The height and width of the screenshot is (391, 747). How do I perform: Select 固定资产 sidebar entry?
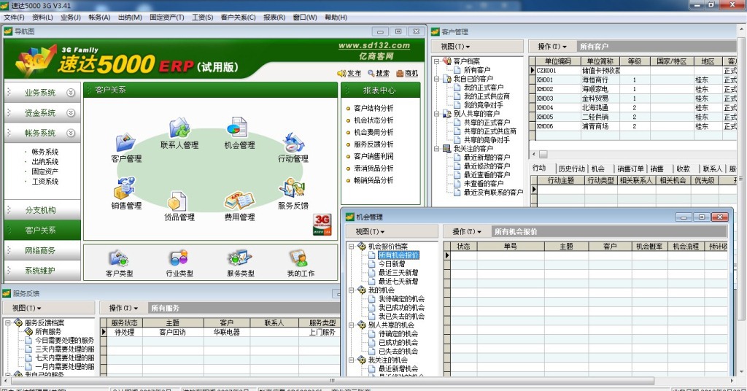click(44, 171)
